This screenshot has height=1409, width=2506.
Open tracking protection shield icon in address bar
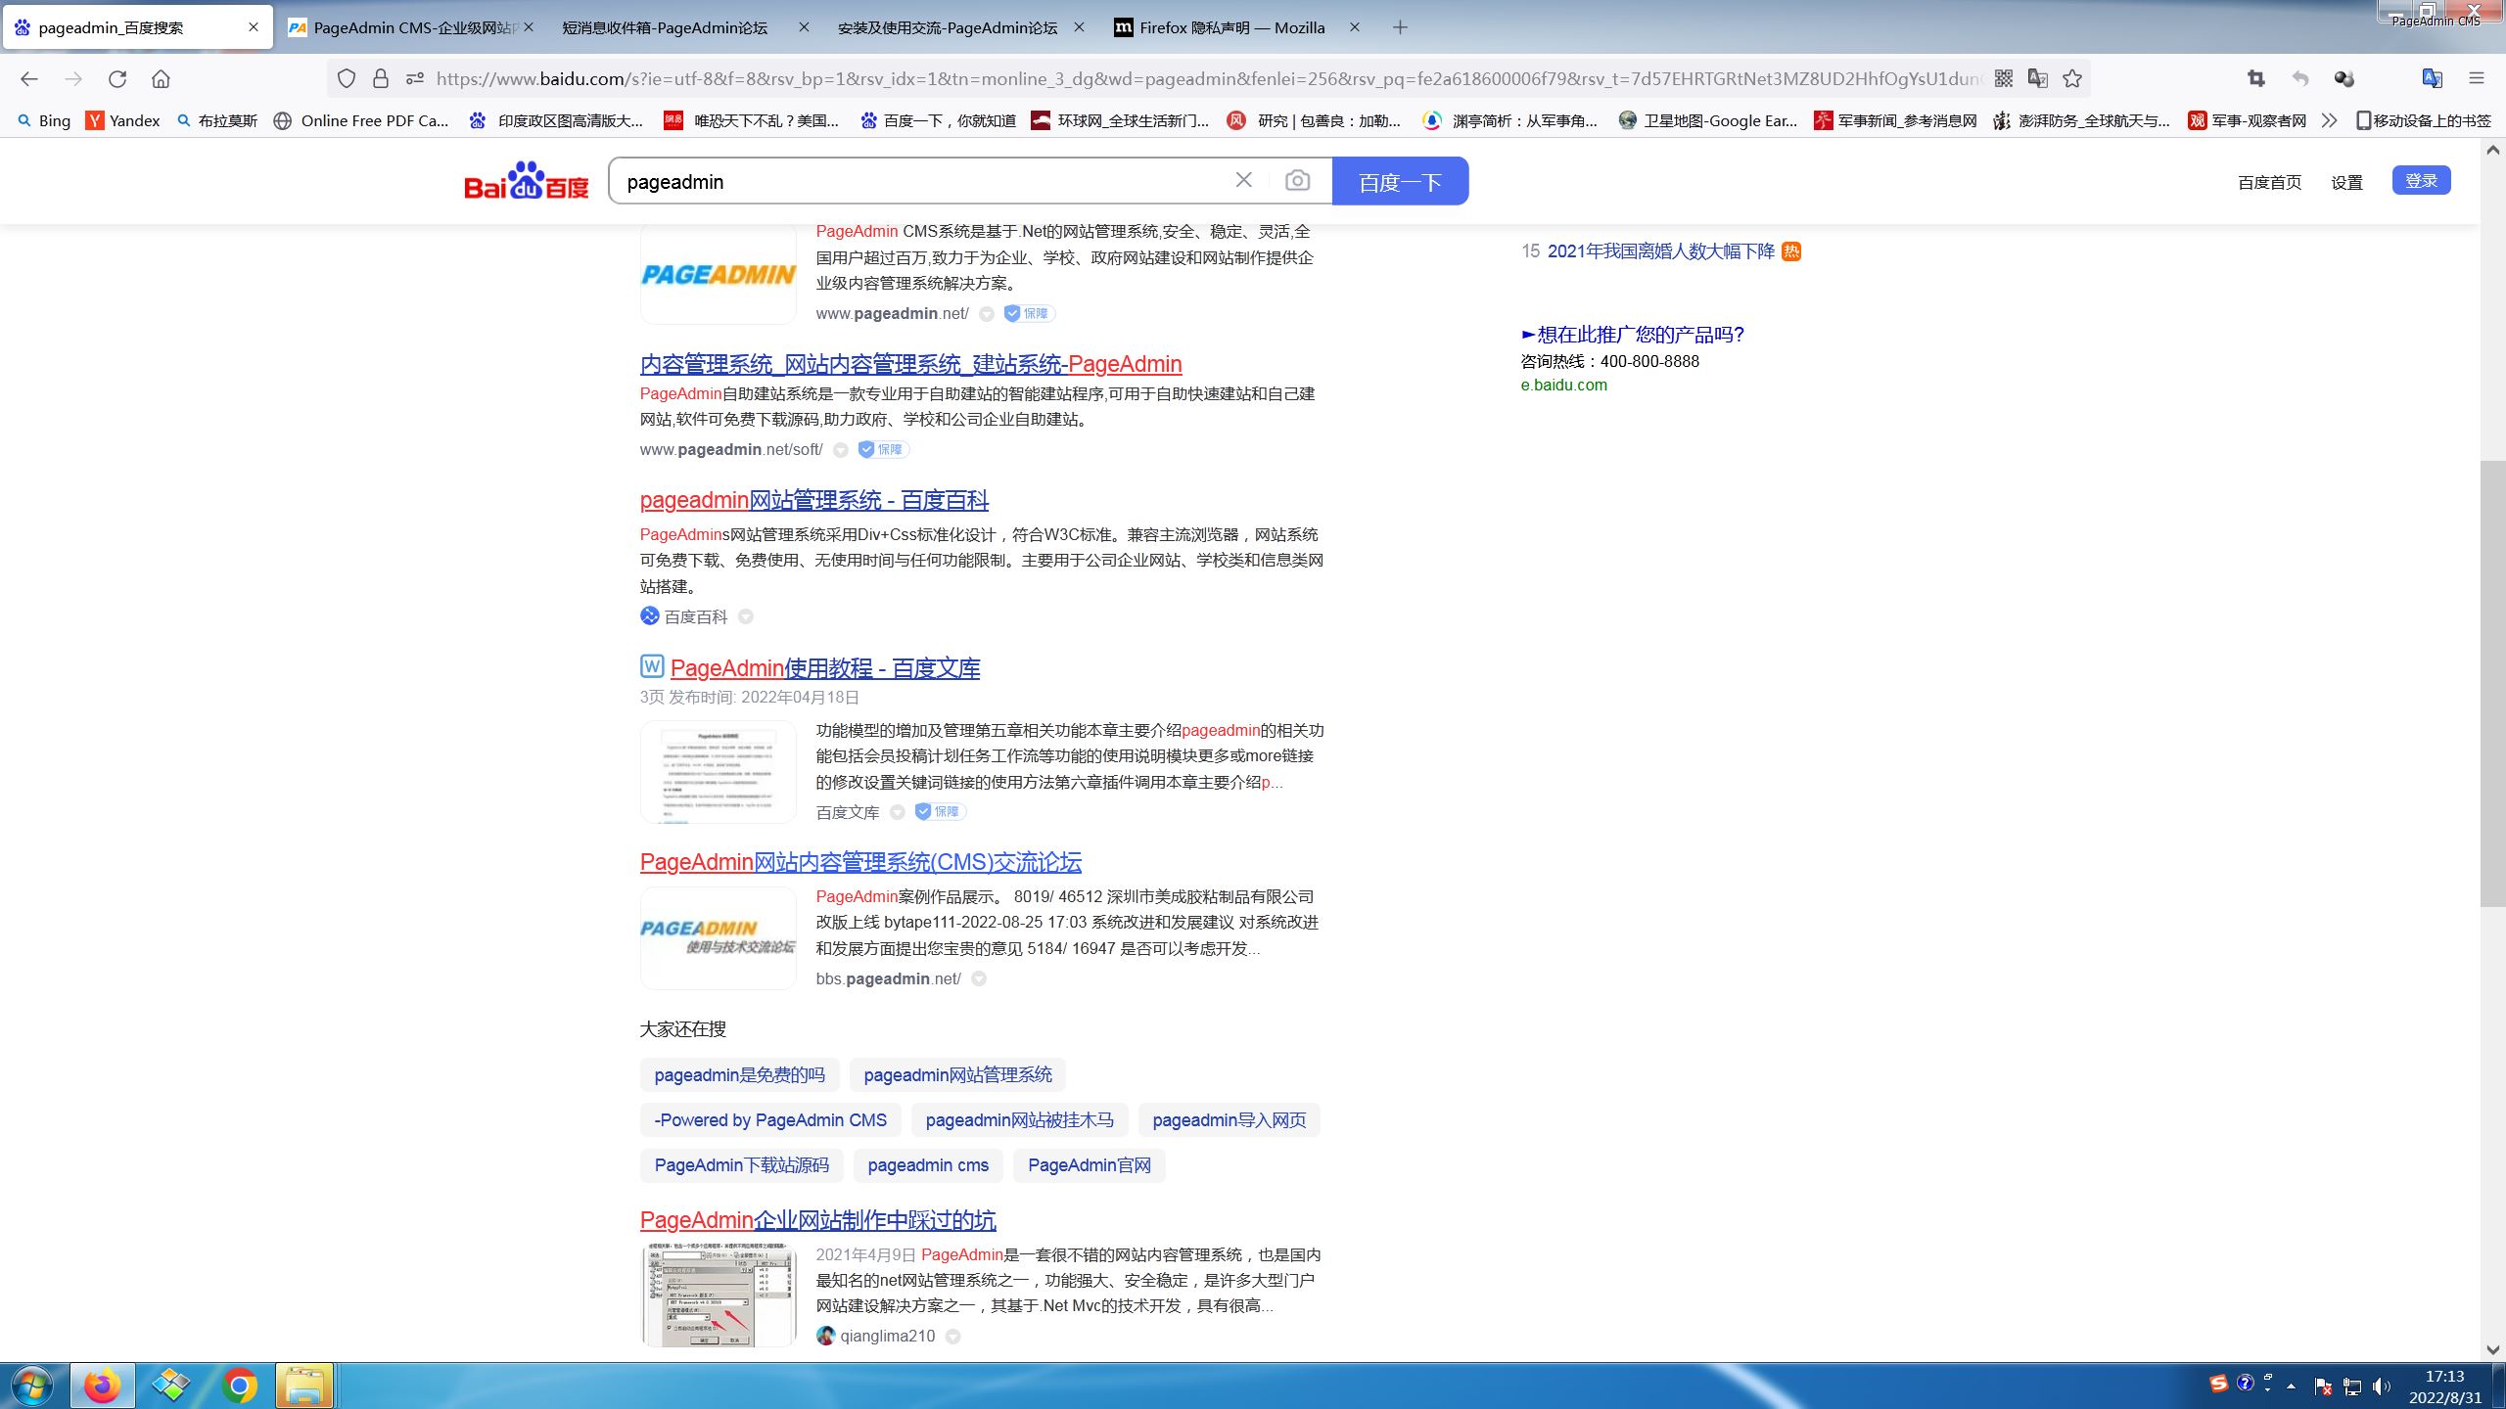point(347,78)
